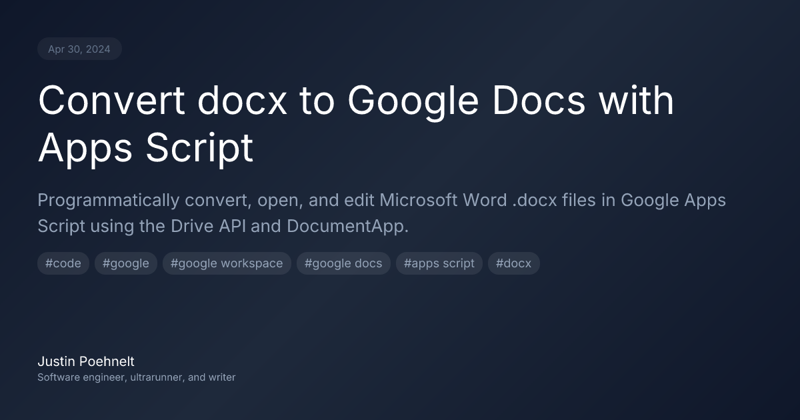800x420 pixels.
Task: Click Software engineer, ultrarunner, and writer tagline
Action: tap(137, 377)
